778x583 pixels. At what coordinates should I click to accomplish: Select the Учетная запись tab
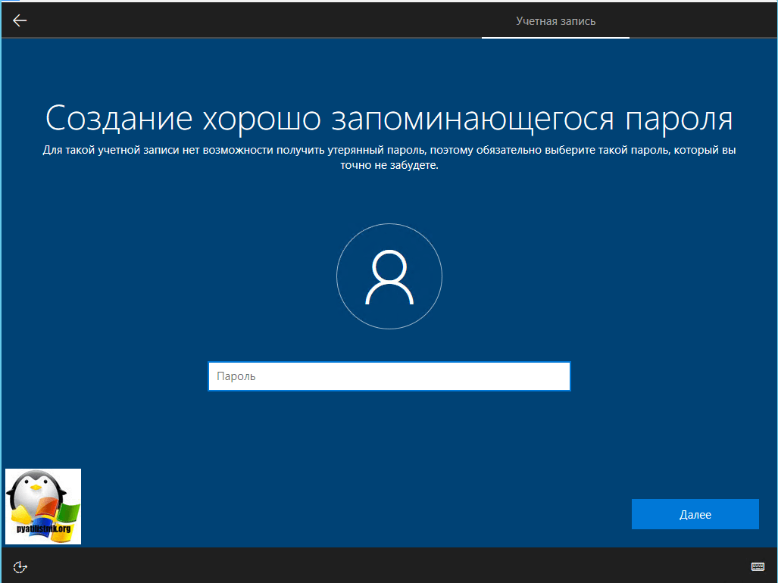555,20
